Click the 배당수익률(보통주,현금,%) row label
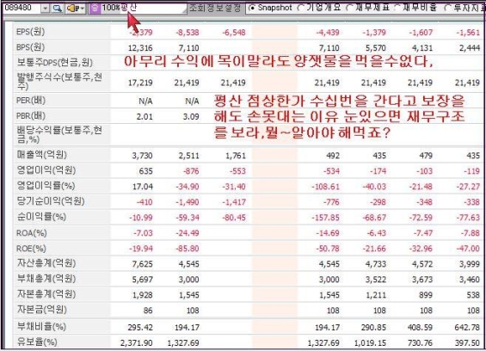Image resolution: width=486 pixels, height=351 pixels. [59, 134]
